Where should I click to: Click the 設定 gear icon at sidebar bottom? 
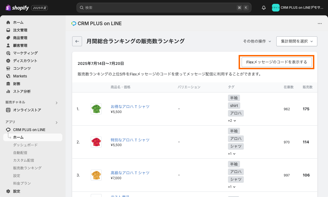8,191
